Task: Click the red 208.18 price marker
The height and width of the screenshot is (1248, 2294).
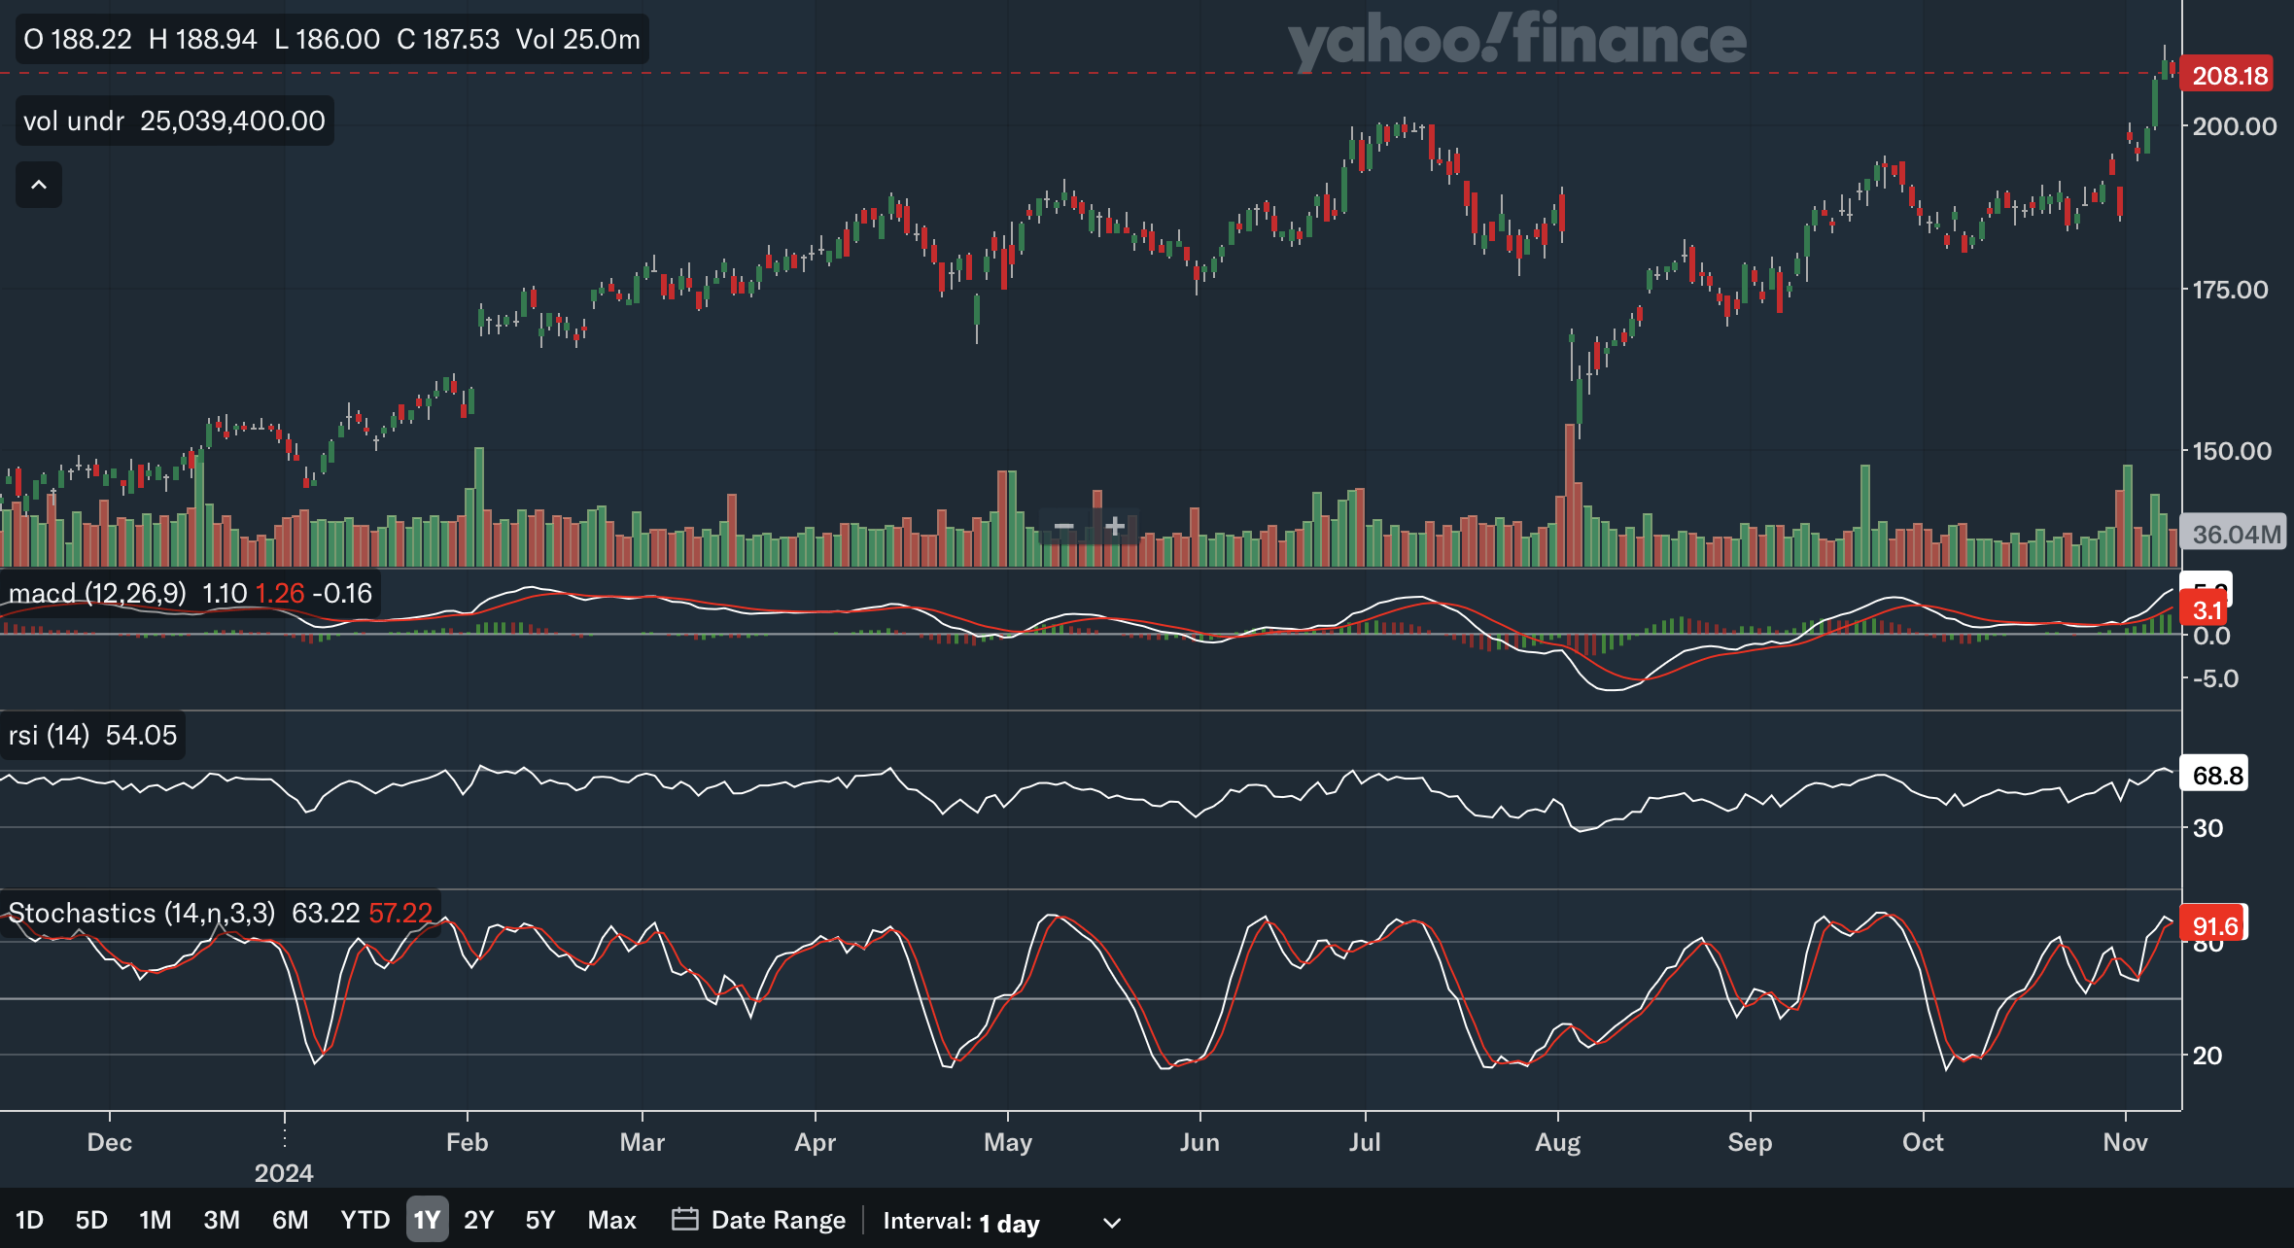Action: [x=2229, y=75]
